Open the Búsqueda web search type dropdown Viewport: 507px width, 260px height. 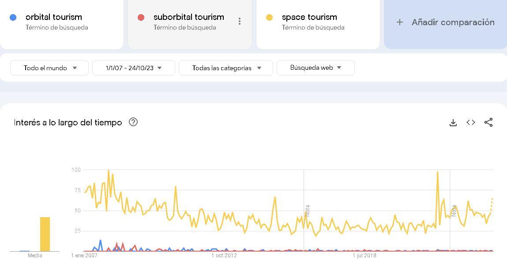tap(315, 68)
